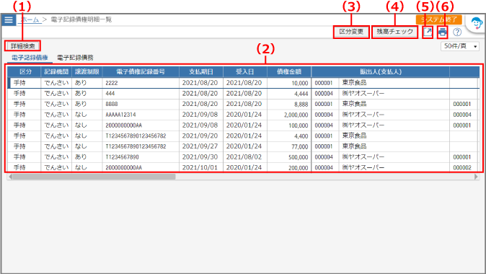Click the print icon
The height and width of the screenshot is (274, 486).
click(x=443, y=32)
